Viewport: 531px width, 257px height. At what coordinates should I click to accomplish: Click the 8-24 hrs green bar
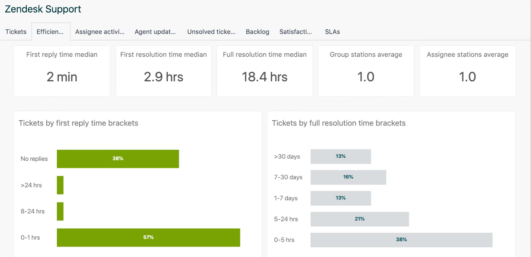pyautogui.click(x=60, y=211)
